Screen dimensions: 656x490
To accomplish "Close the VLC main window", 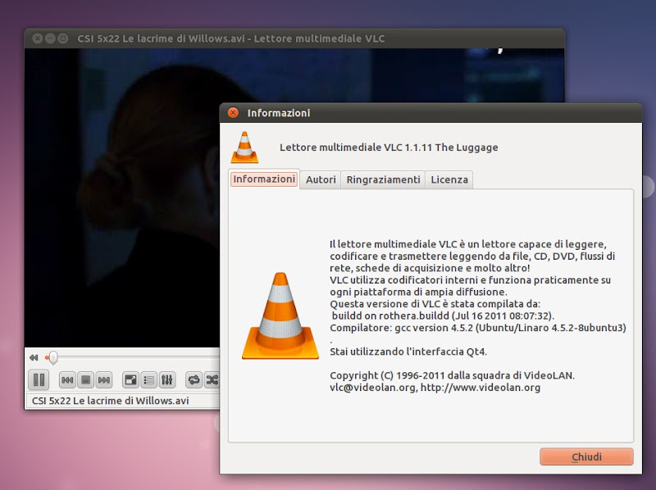I will pyautogui.click(x=37, y=39).
